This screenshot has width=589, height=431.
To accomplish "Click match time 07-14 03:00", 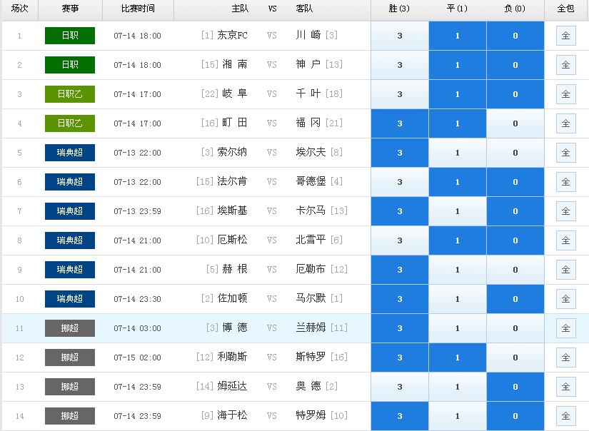I will pos(138,328).
